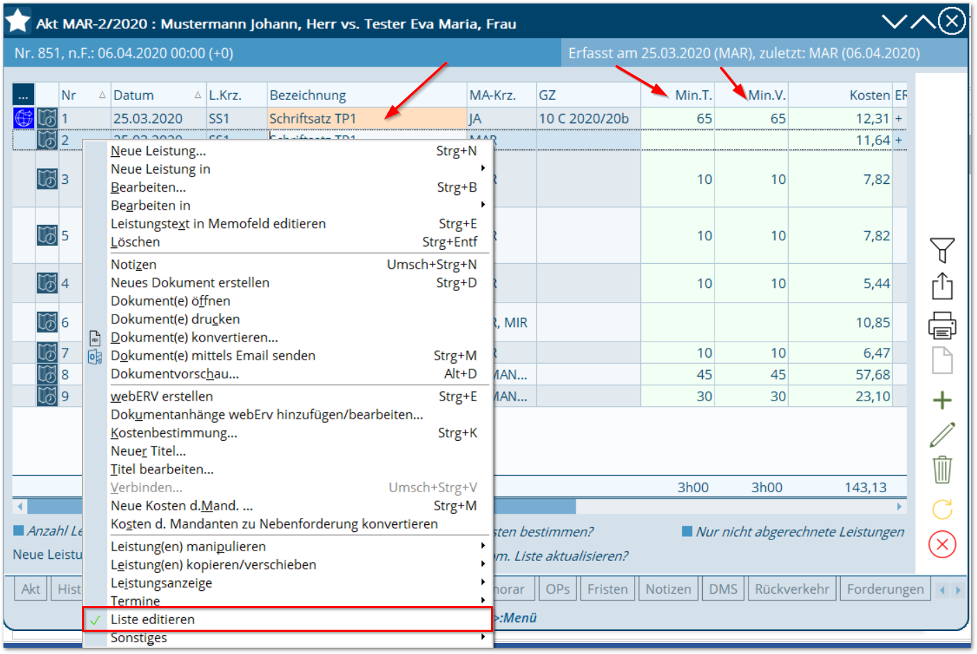
Task: Click the horizontal scrollbar right arrow
Action: point(899,507)
